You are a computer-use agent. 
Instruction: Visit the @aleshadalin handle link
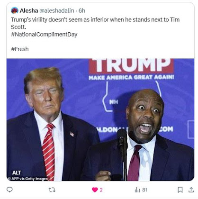tap(56, 10)
